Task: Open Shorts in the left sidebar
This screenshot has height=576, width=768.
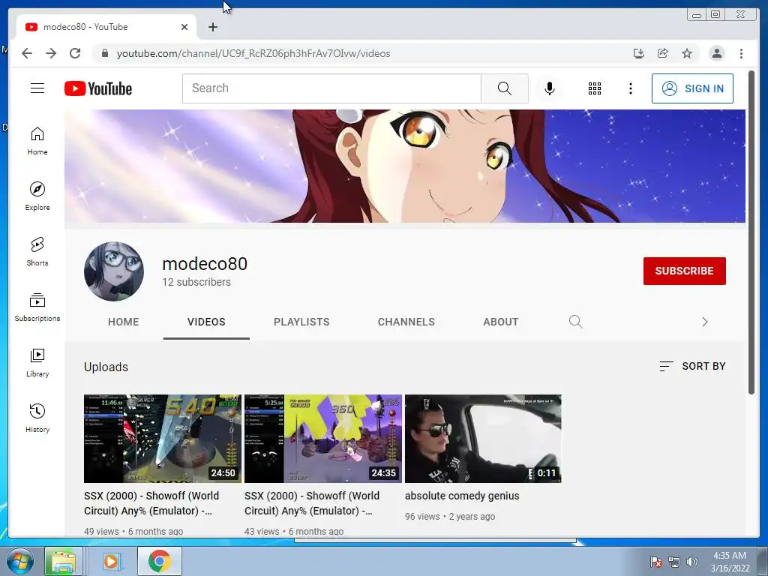Action: pos(37,252)
